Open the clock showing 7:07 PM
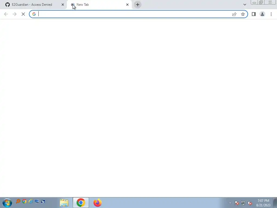The width and height of the screenshot is (277, 208). click(263, 203)
